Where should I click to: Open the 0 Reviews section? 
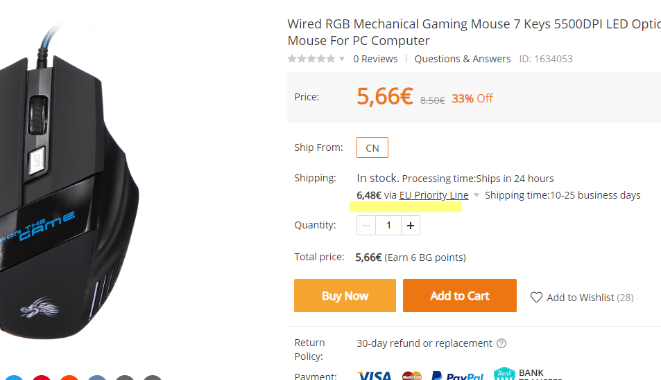click(x=375, y=59)
